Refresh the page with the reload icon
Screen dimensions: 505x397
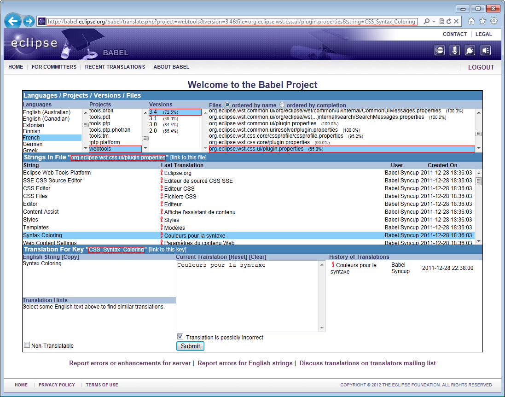click(x=449, y=21)
